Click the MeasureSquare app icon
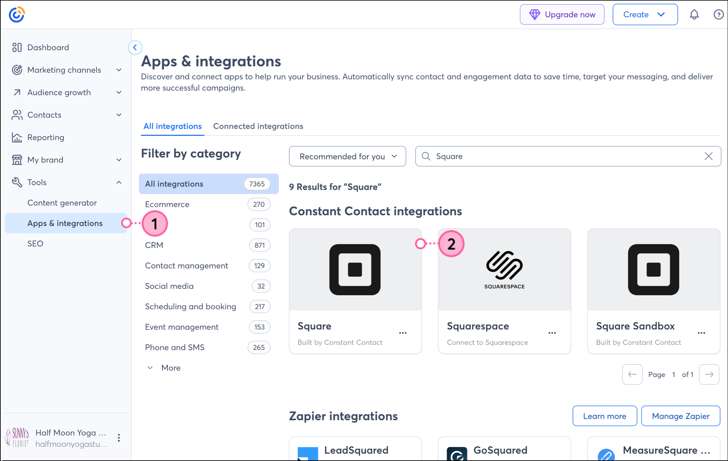 coord(606,454)
